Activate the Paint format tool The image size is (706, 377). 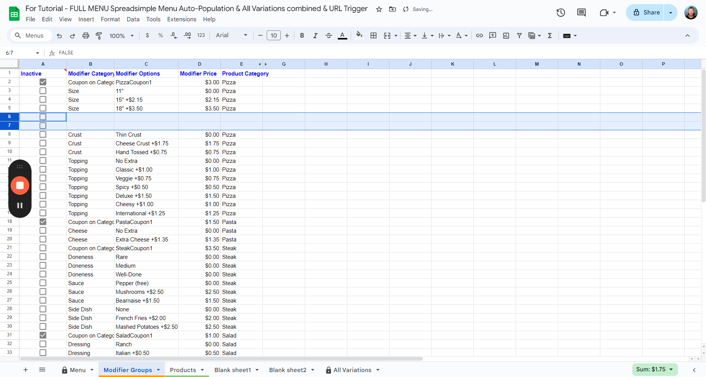99,36
